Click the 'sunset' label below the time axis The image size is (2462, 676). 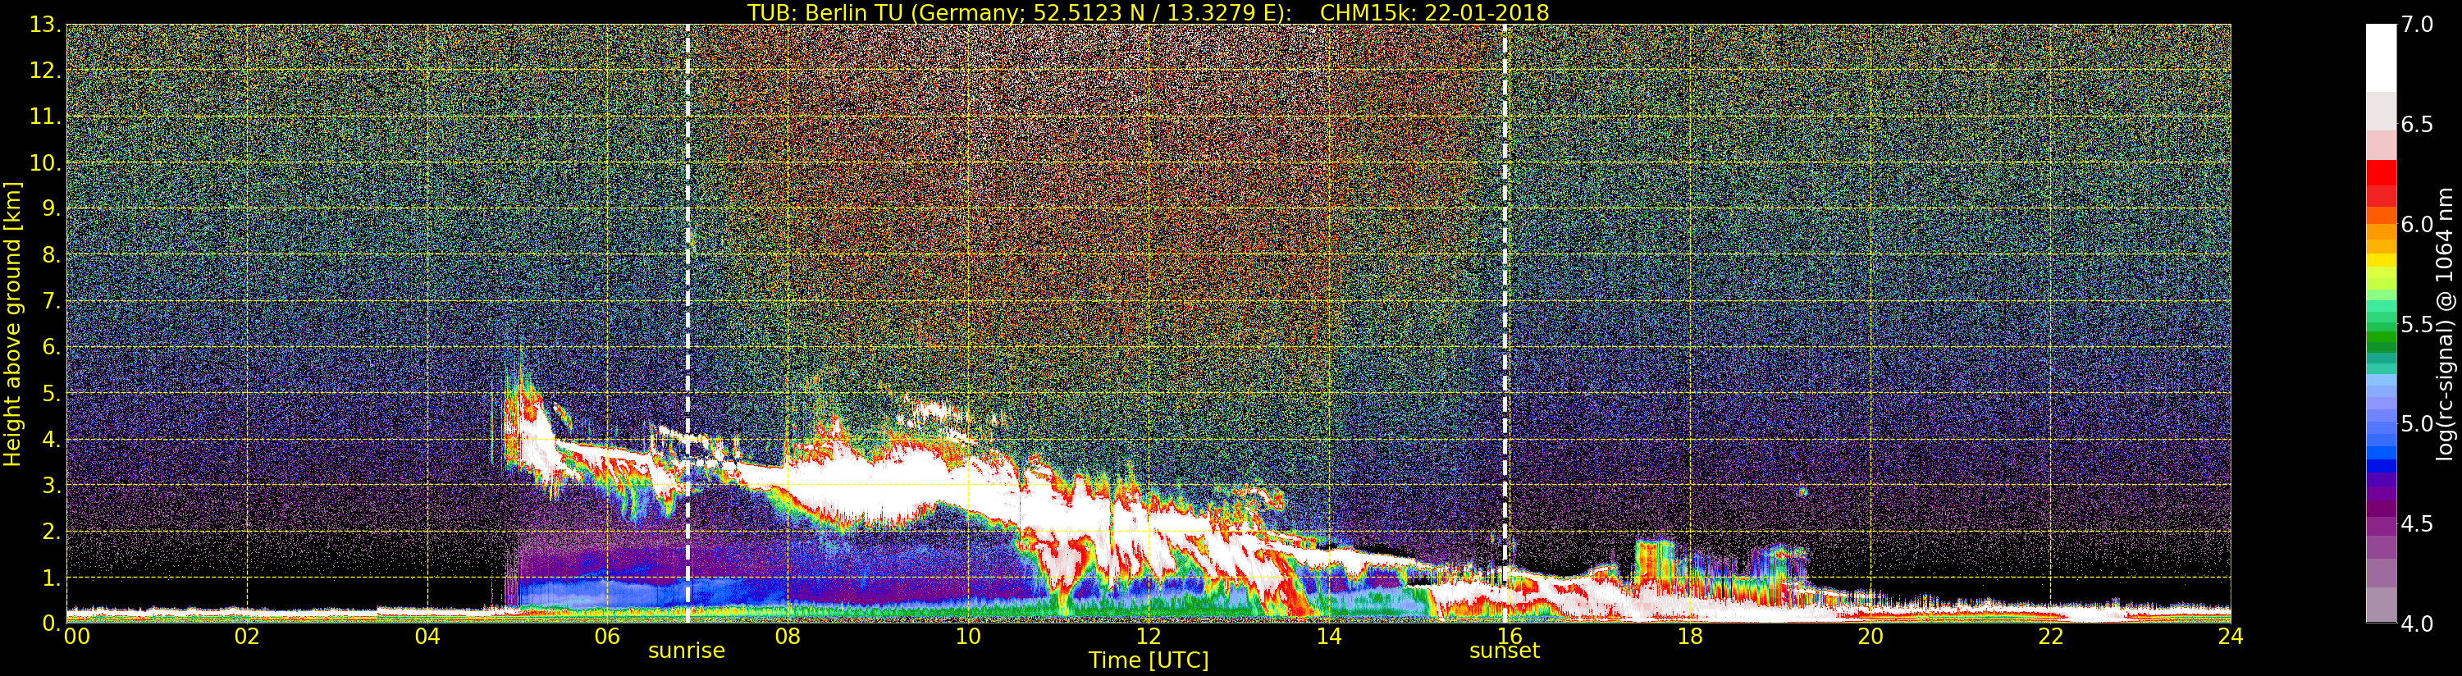(x=1505, y=651)
